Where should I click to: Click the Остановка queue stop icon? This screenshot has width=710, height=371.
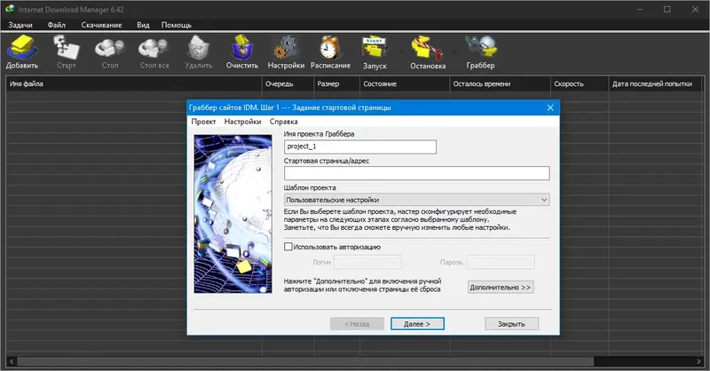pos(427,48)
